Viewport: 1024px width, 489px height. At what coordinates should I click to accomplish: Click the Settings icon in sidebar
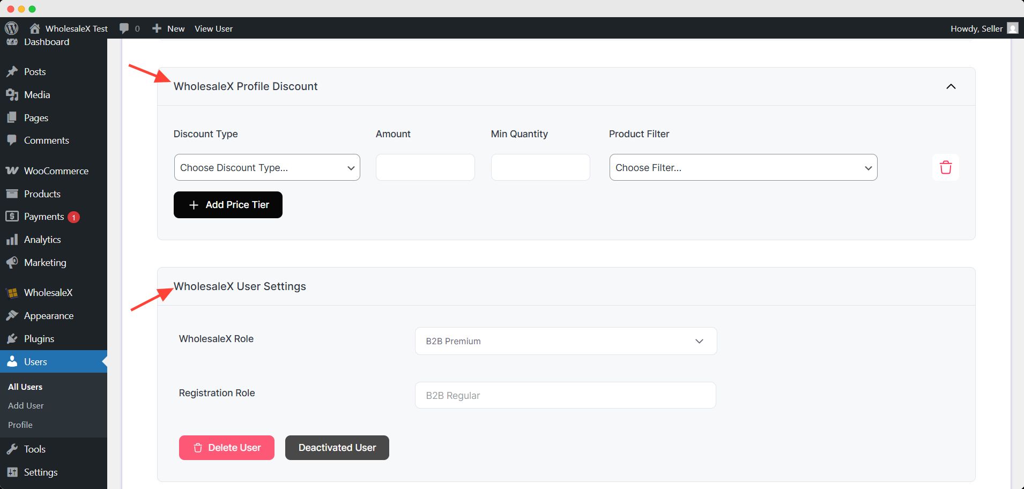[x=12, y=472]
